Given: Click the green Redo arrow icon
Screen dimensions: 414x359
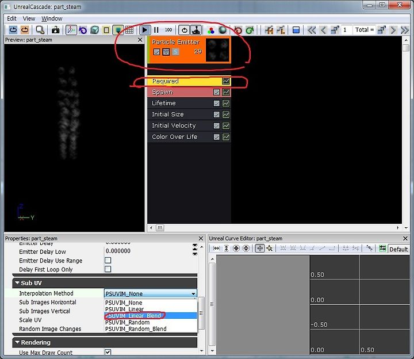Looking at the screenshot, I should tap(250, 30).
